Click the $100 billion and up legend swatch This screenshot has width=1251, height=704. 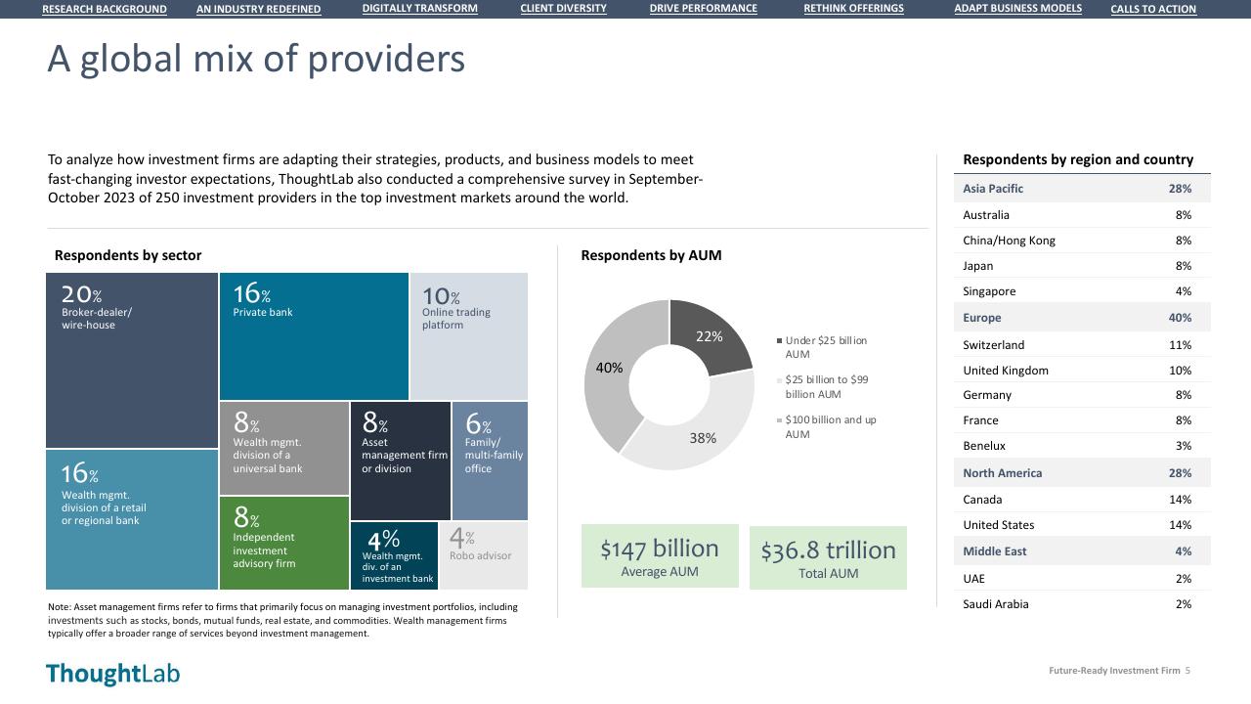(779, 420)
